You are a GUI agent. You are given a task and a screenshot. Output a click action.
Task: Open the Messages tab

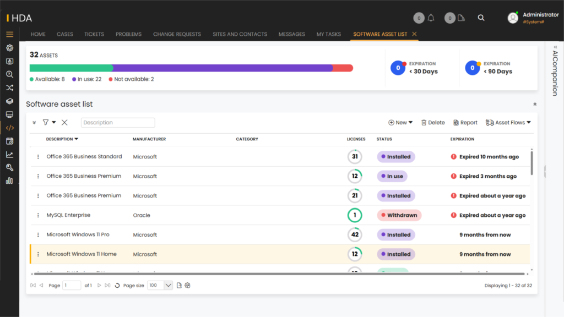pos(292,34)
